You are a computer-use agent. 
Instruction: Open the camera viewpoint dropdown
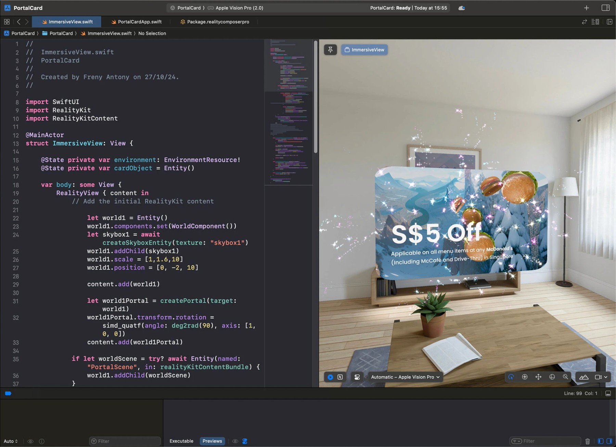[601, 377]
